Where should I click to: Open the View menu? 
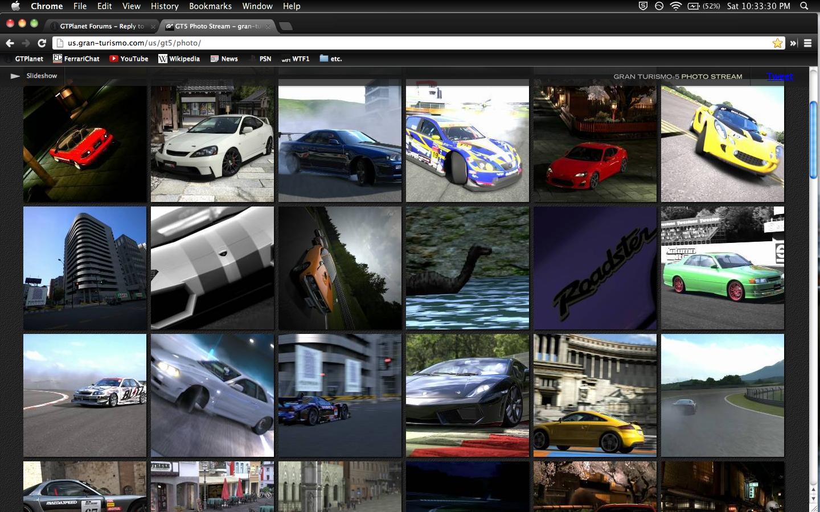[x=131, y=6]
